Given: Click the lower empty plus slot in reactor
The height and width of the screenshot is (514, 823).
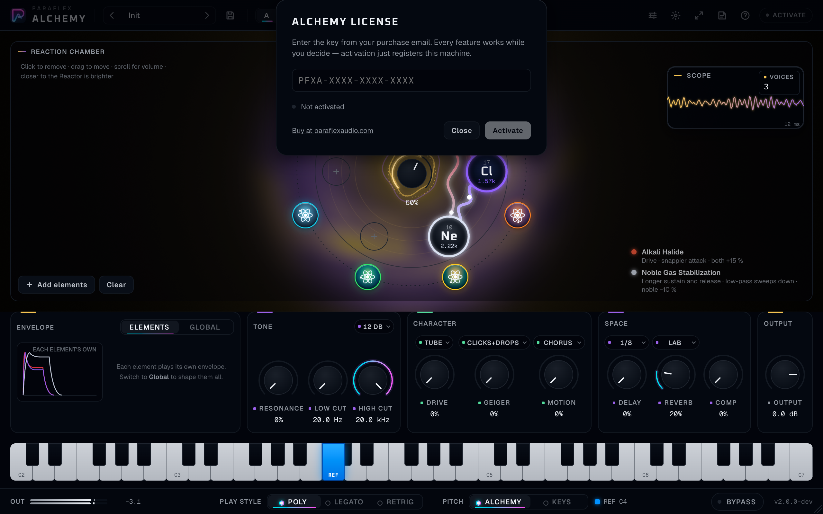Looking at the screenshot, I should [x=374, y=236].
